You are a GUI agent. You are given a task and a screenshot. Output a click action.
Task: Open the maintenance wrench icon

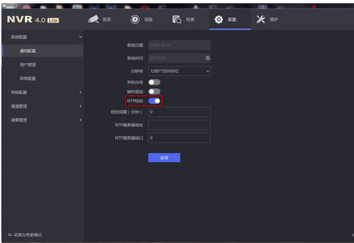[261, 20]
